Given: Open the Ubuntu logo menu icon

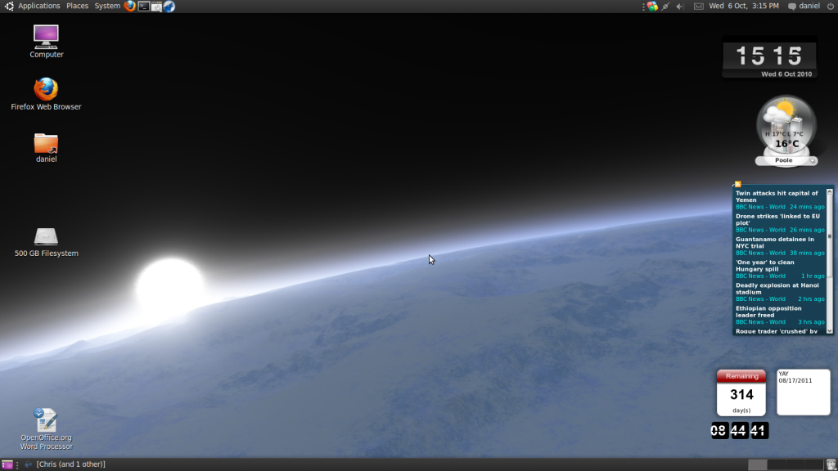Looking at the screenshot, I should click(9, 6).
